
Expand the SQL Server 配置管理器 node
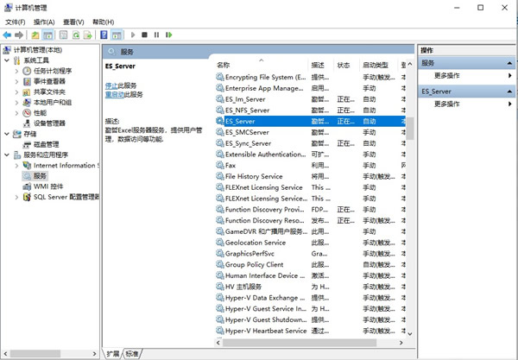(x=17, y=197)
